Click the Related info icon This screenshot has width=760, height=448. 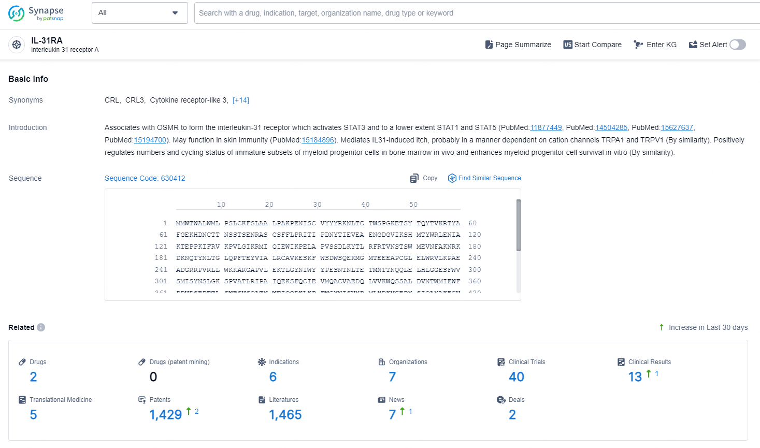pos(41,327)
